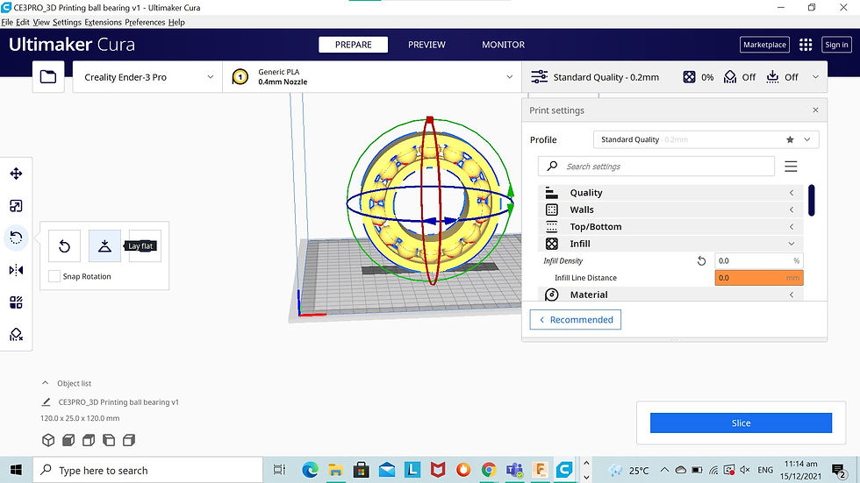
Task: Click the extruder 1 nozzle icon
Action: [x=240, y=76]
